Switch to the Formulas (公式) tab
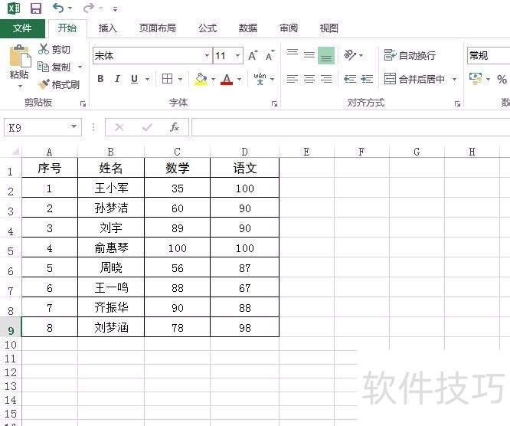Image resolution: width=510 pixels, height=426 pixels. tap(208, 28)
